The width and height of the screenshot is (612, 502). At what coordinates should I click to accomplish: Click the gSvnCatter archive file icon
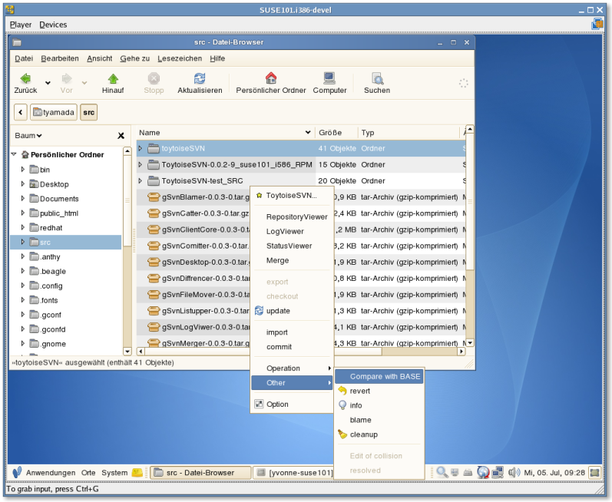(154, 213)
